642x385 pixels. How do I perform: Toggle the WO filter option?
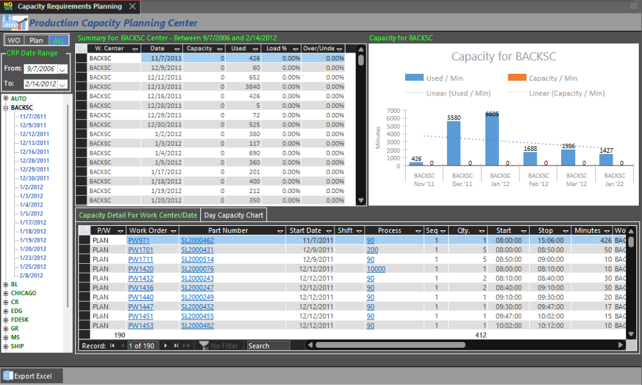(x=14, y=40)
